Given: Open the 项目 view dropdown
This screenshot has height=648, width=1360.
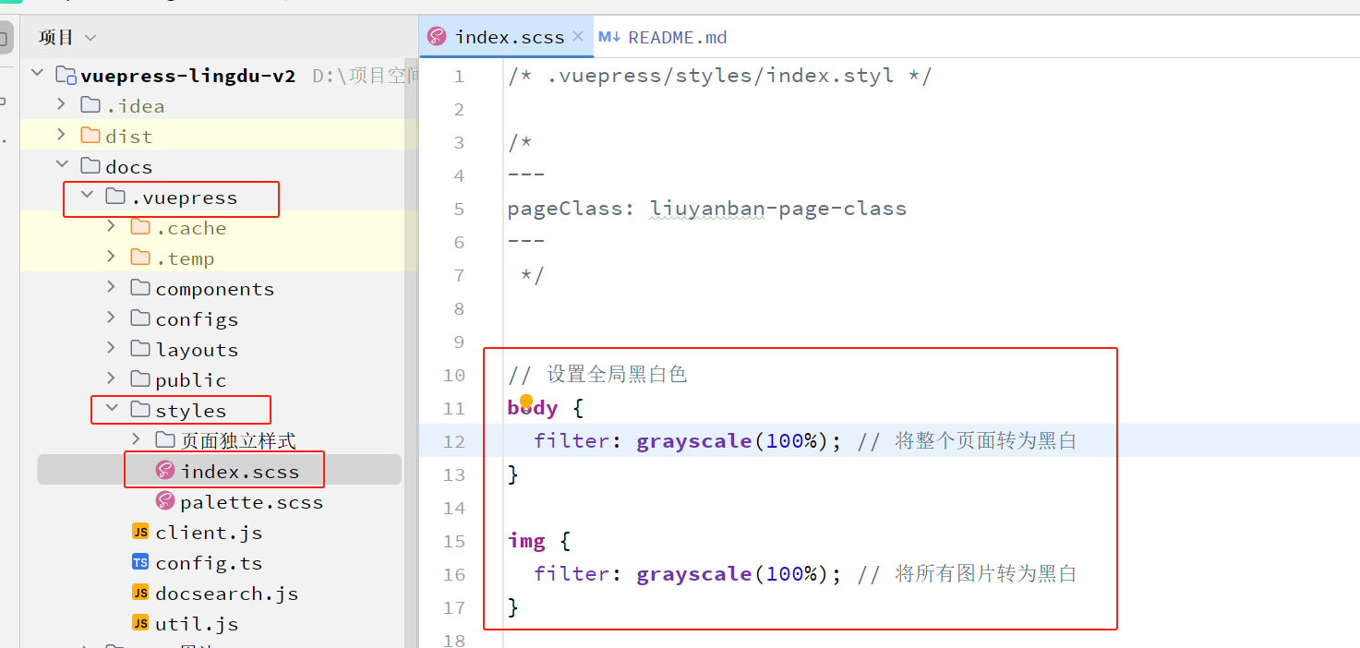Looking at the screenshot, I should 90,38.
